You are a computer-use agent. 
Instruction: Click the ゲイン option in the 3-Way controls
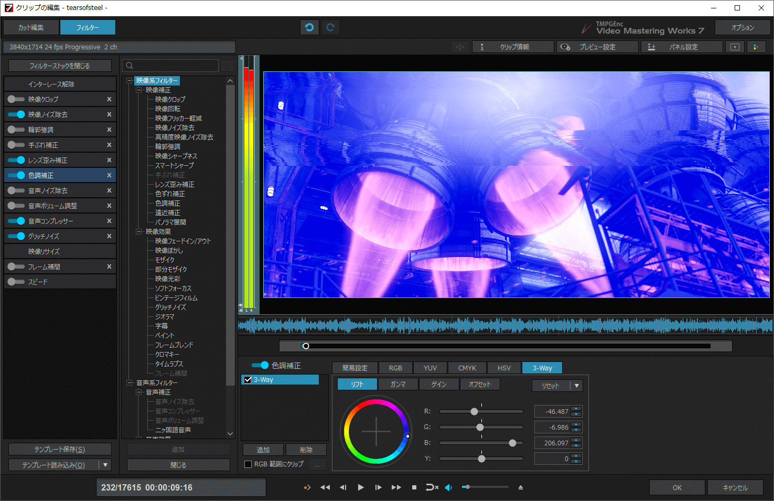pyautogui.click(x=439, y=383)
